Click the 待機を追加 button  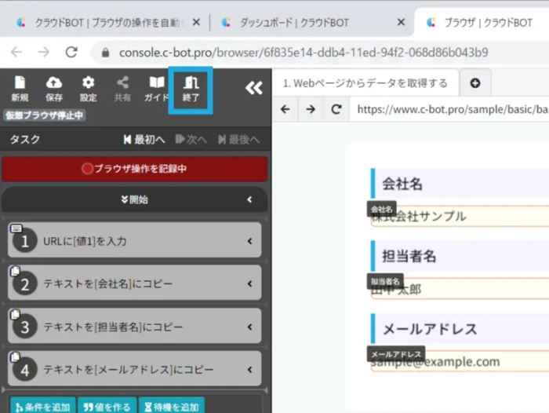click(170, 406)
